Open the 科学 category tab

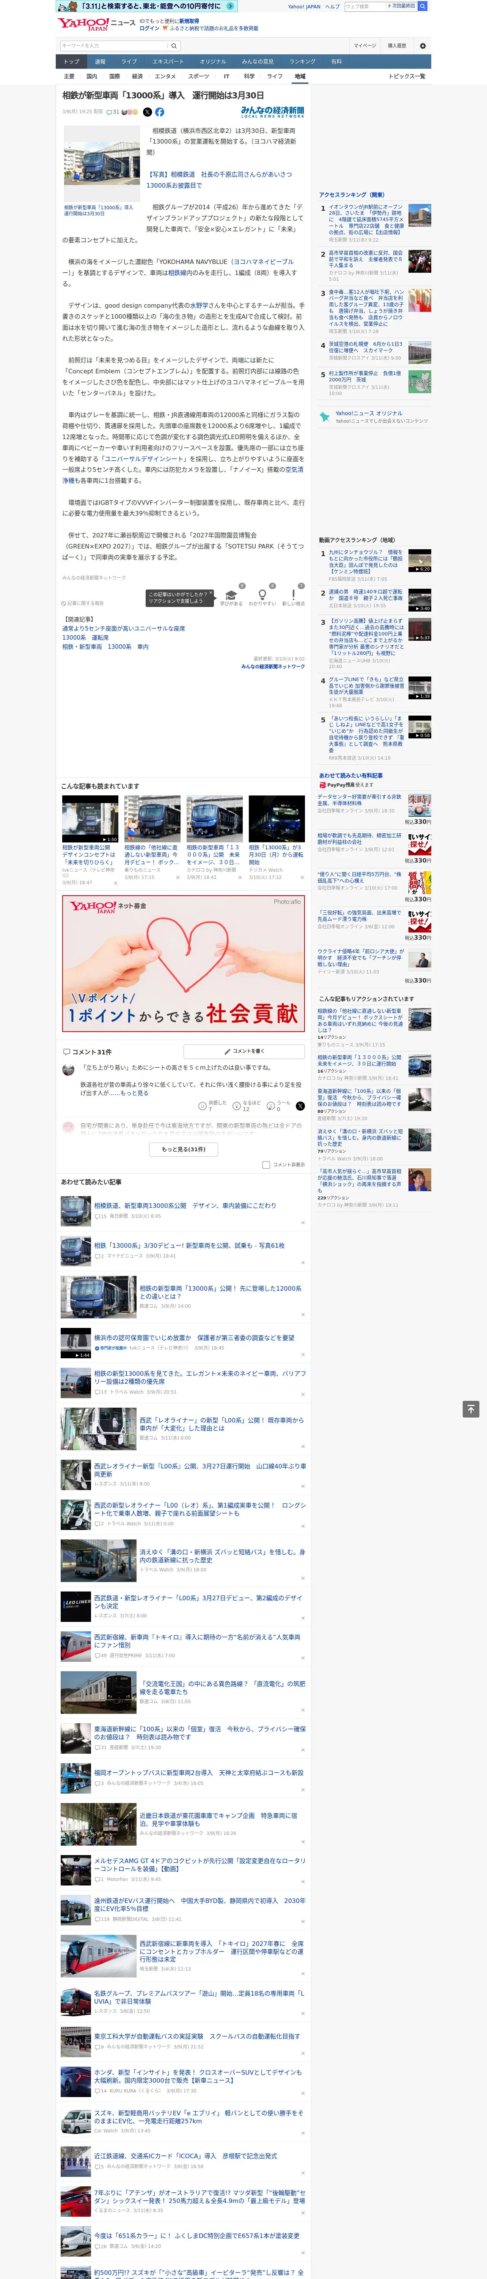pyautogui.click(x=249, y=76)
